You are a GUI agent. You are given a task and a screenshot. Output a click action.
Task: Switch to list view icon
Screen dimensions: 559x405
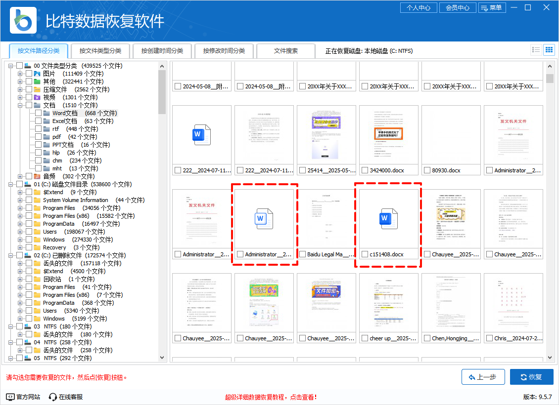coord(536,50)
